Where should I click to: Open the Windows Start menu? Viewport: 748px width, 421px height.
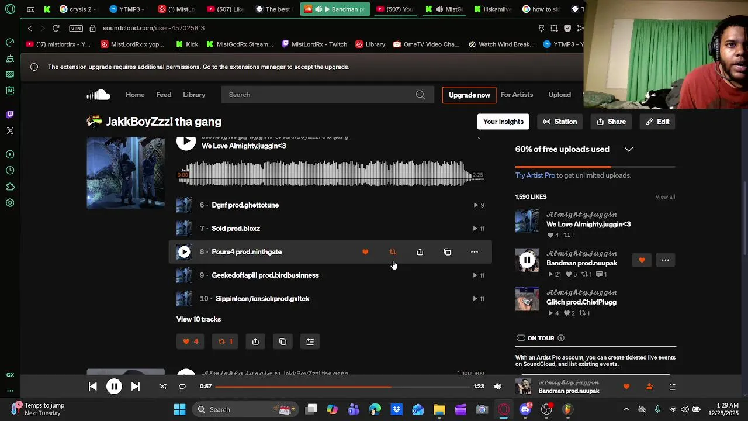click(179, 409)
